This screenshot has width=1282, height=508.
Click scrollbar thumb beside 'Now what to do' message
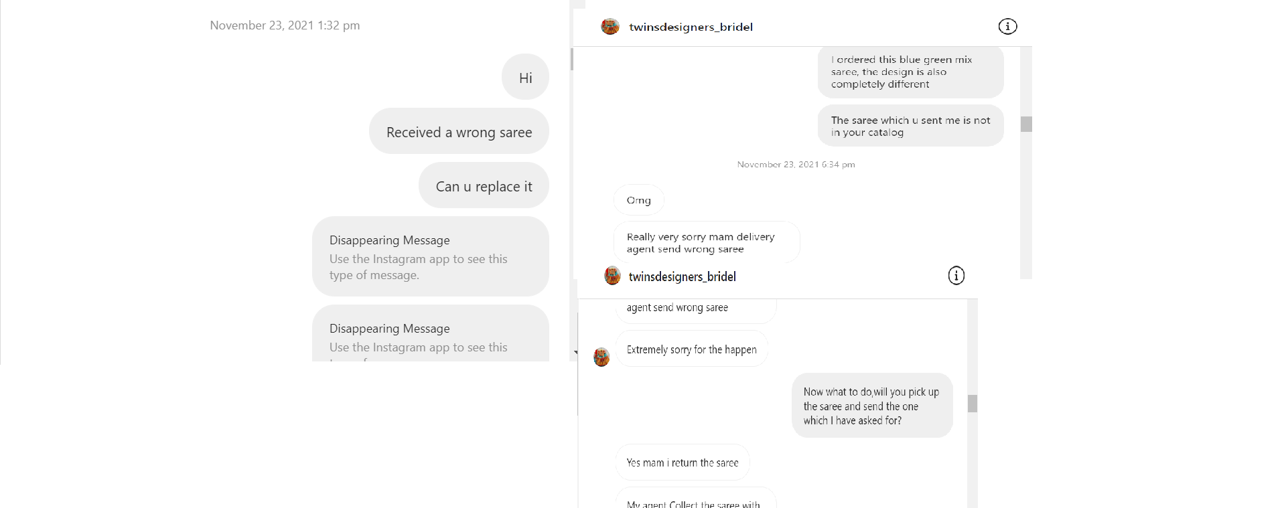pos(972,404)
